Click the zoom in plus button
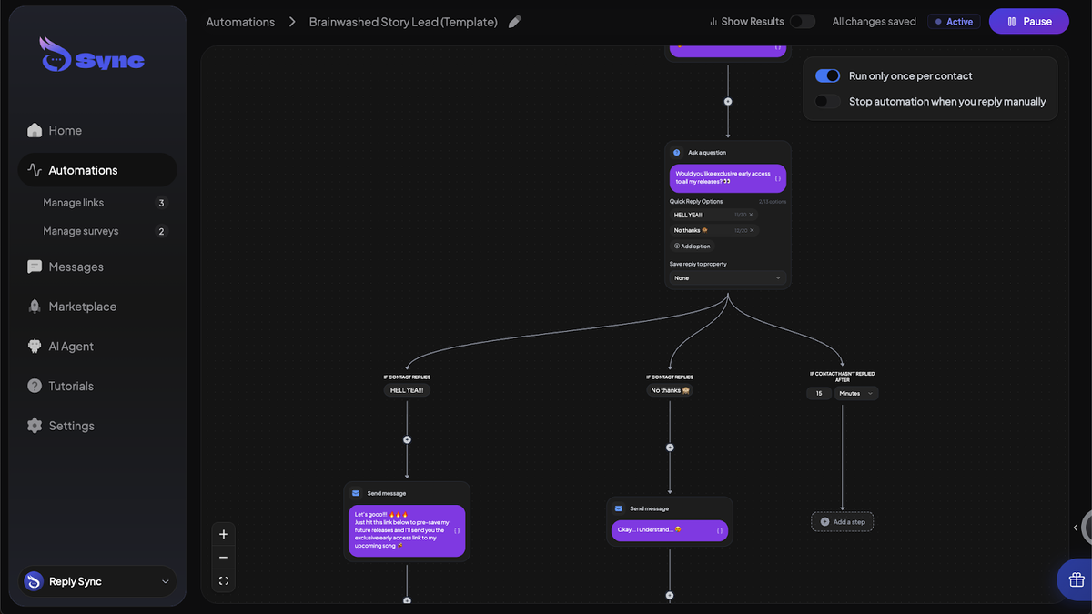This screenshot has height=614, width=1092. (224, 534)
